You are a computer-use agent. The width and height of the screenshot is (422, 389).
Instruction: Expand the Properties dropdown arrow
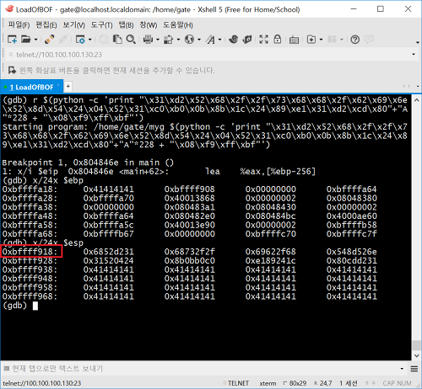point(90,40)
